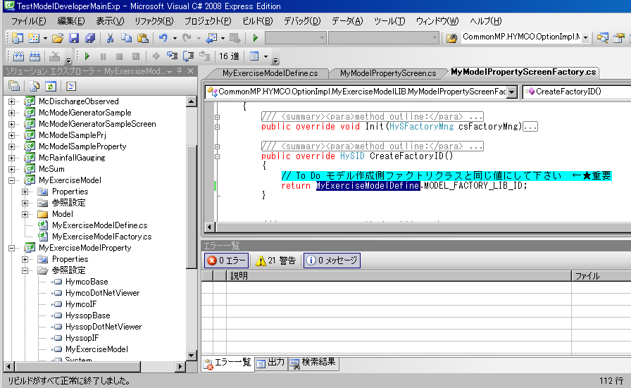Open the ファイル(F) menu

pyautogui.click(x=28, y=21)
